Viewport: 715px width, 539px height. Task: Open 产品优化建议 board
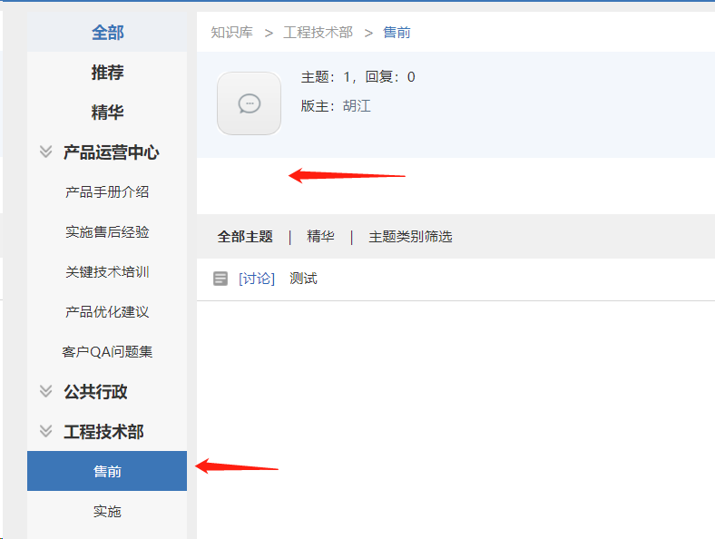(107, 311)
